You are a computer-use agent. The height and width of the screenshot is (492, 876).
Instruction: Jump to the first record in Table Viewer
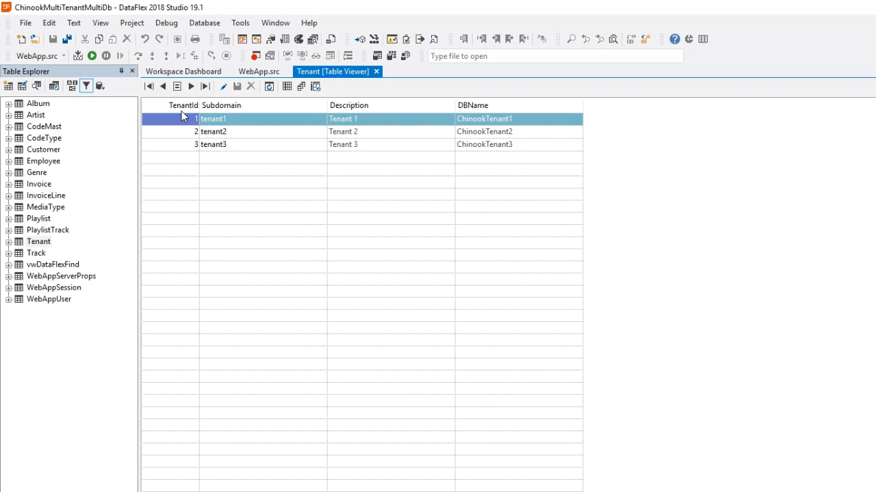[x=149, y=87]
